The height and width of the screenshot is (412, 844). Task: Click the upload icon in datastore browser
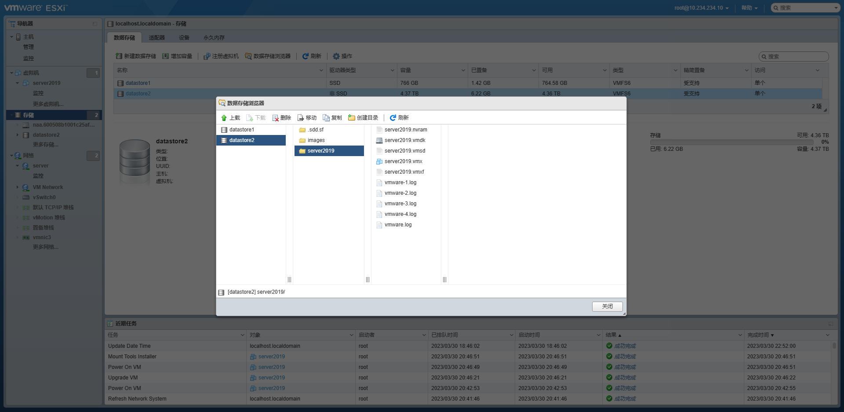tap(224, 118)
